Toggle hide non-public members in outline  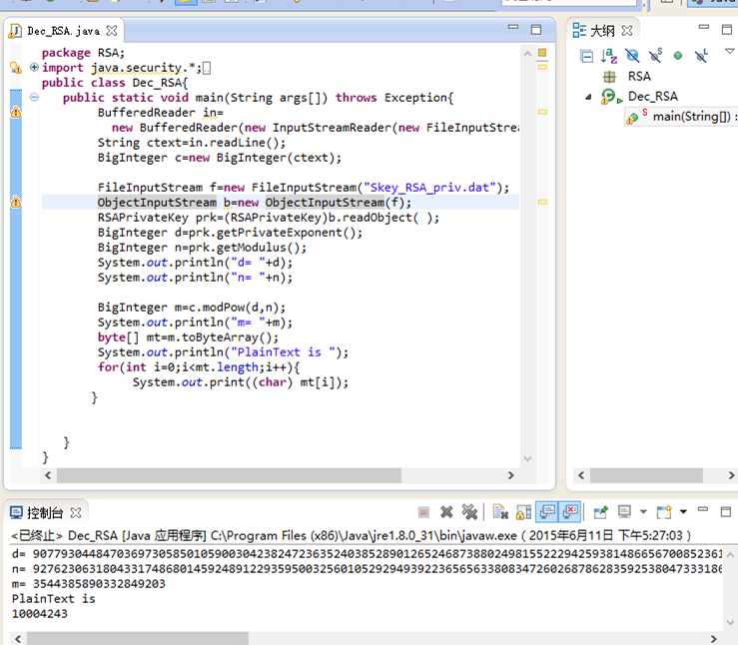tap(678, 56)
